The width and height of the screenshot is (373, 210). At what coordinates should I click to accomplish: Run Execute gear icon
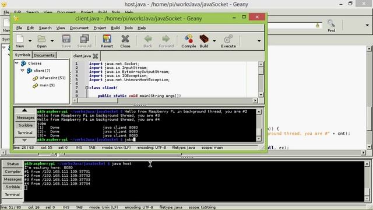click(228, 39)
